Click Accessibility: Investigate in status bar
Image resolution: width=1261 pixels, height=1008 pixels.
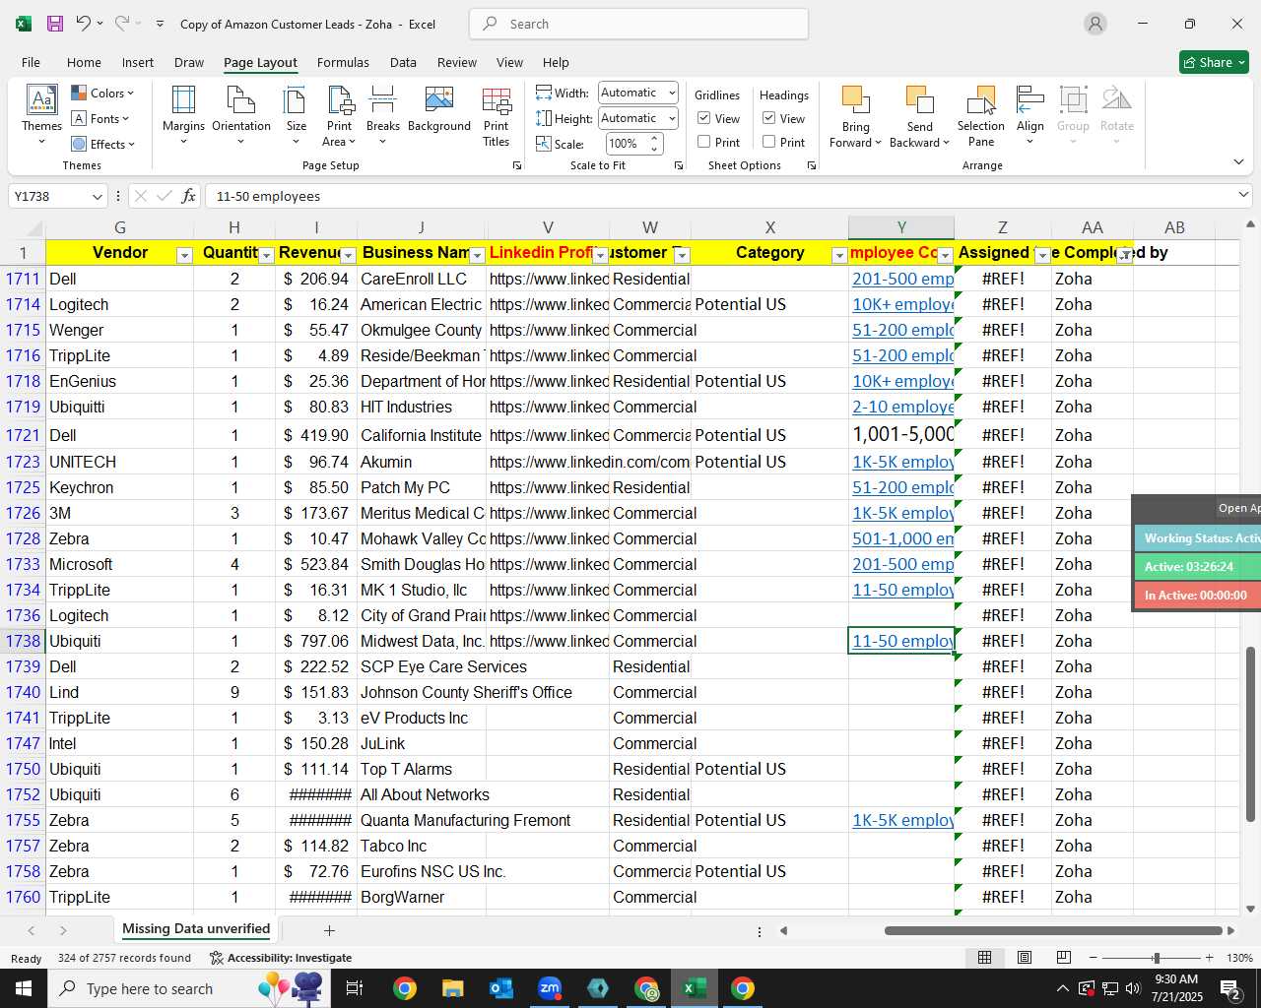pos(281,958)
